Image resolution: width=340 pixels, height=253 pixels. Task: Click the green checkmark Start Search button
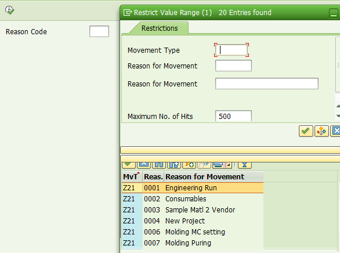(x=306, y=131)
